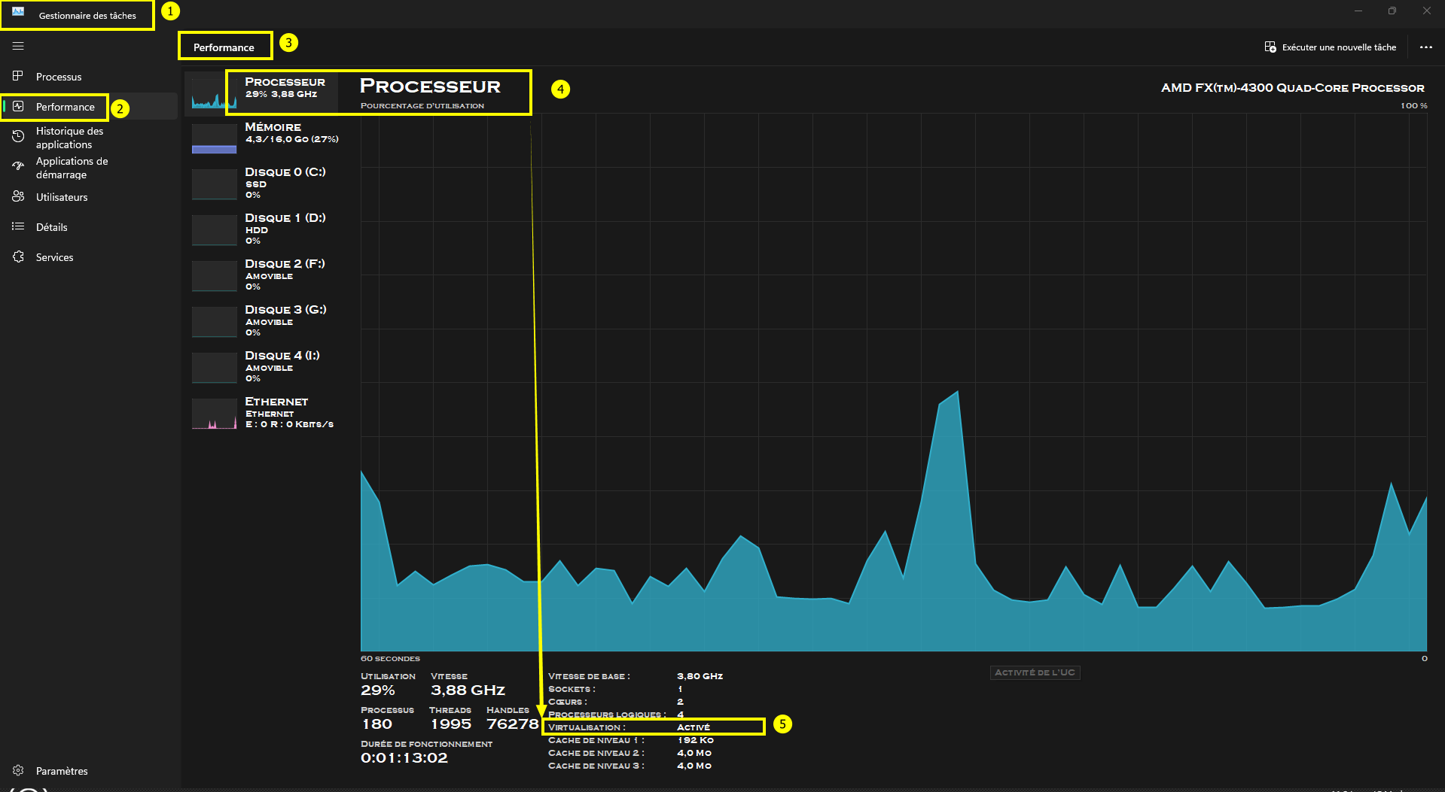Click the Durée de fonctionnement label

coord(426,744)
